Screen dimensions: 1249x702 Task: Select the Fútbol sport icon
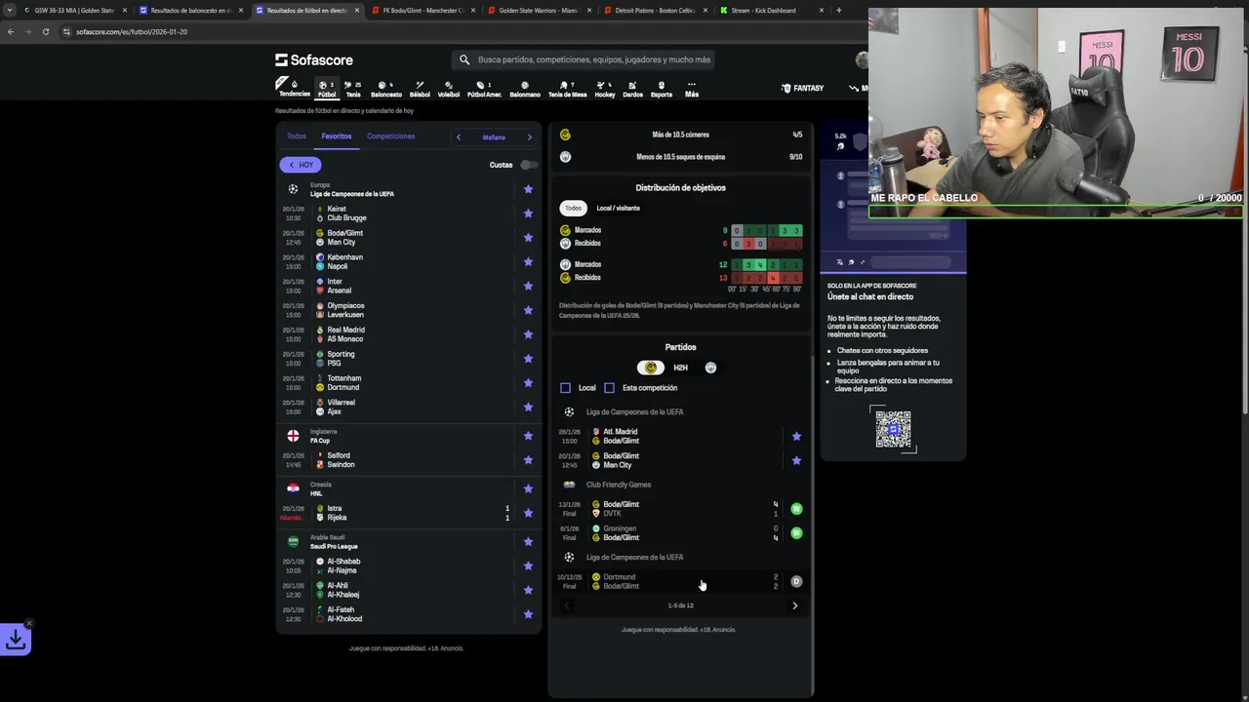tap(326, 88)
